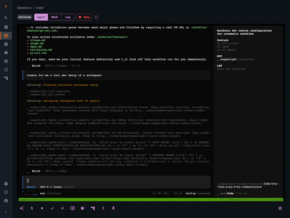Open the four-squares grid icon in sidebar
Viewport: 290px width, 218px height.
(6, 44)
